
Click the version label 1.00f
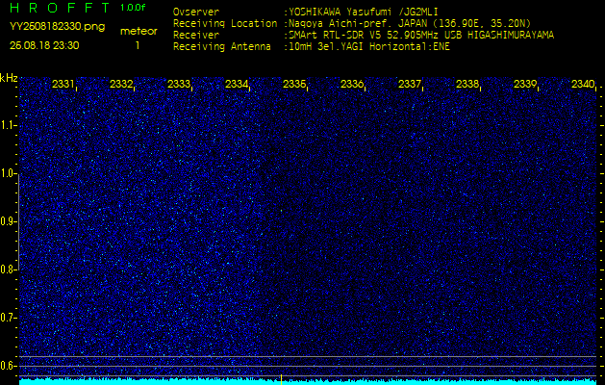coord(133,8)
